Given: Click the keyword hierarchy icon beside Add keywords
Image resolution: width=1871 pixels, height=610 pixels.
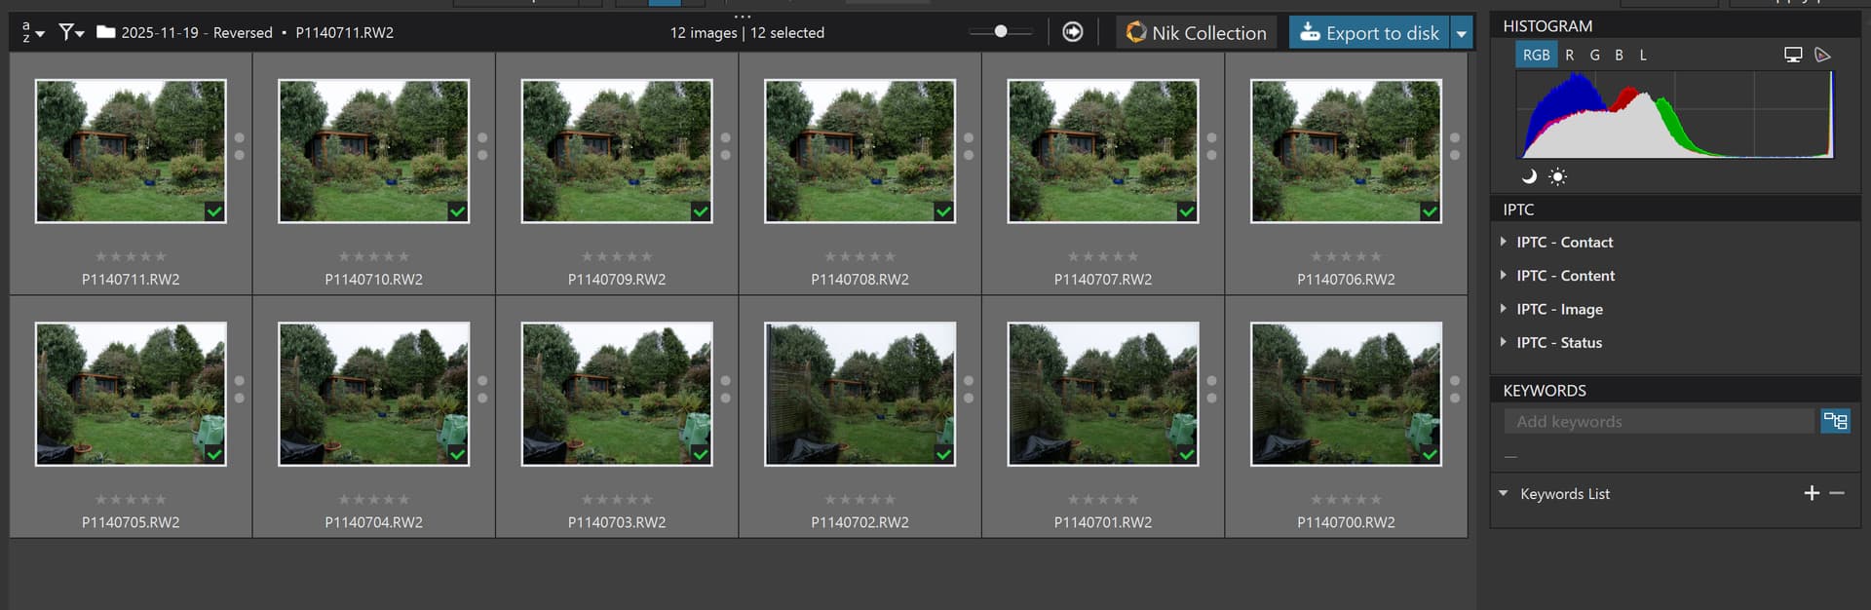Looking at the screenshot, I should click(x=1835, y=421).
